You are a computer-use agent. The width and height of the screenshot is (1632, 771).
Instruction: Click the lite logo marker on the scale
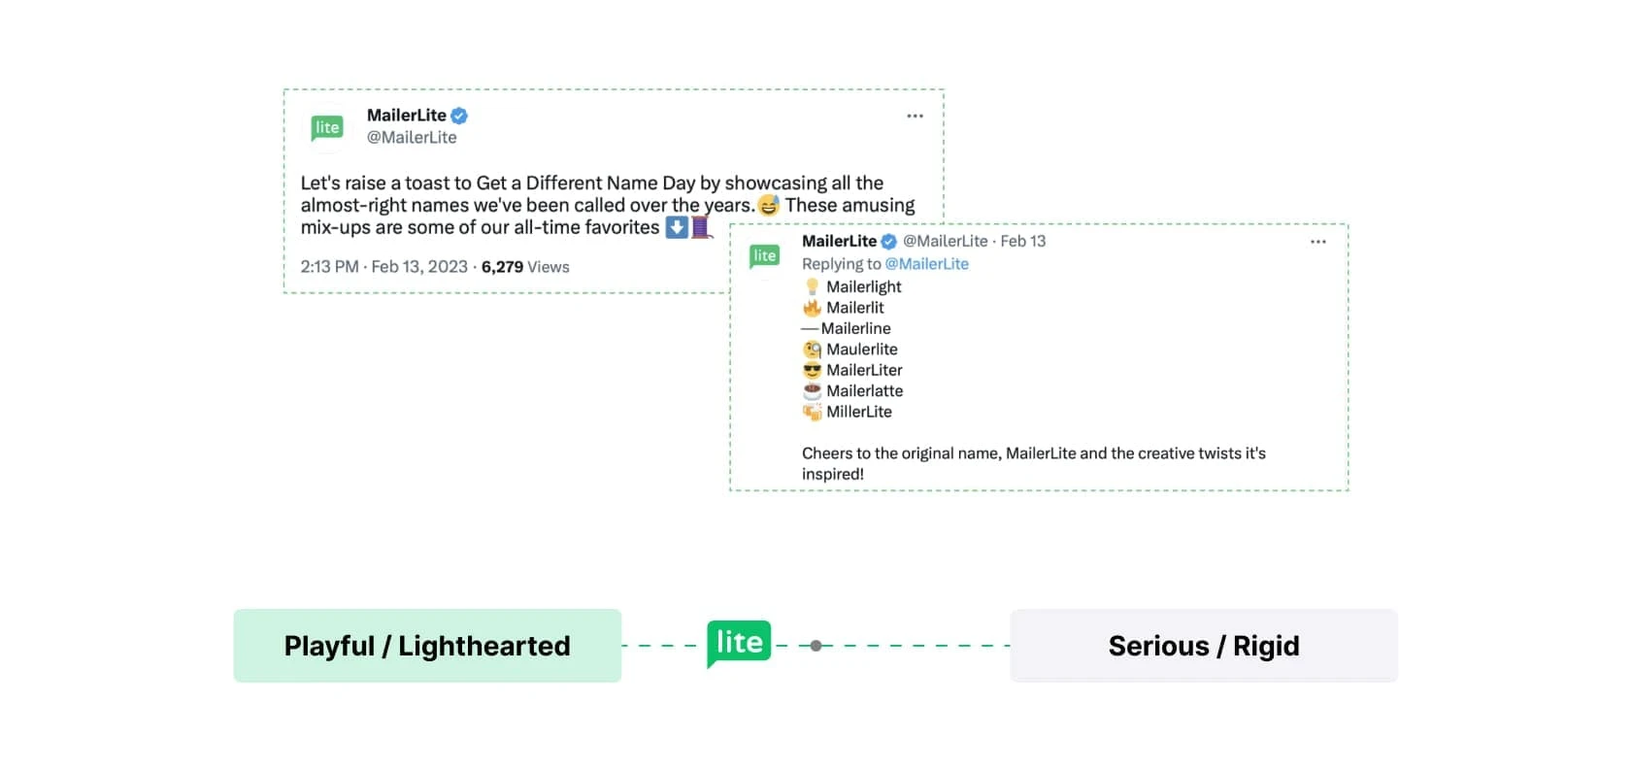[739, 643]
